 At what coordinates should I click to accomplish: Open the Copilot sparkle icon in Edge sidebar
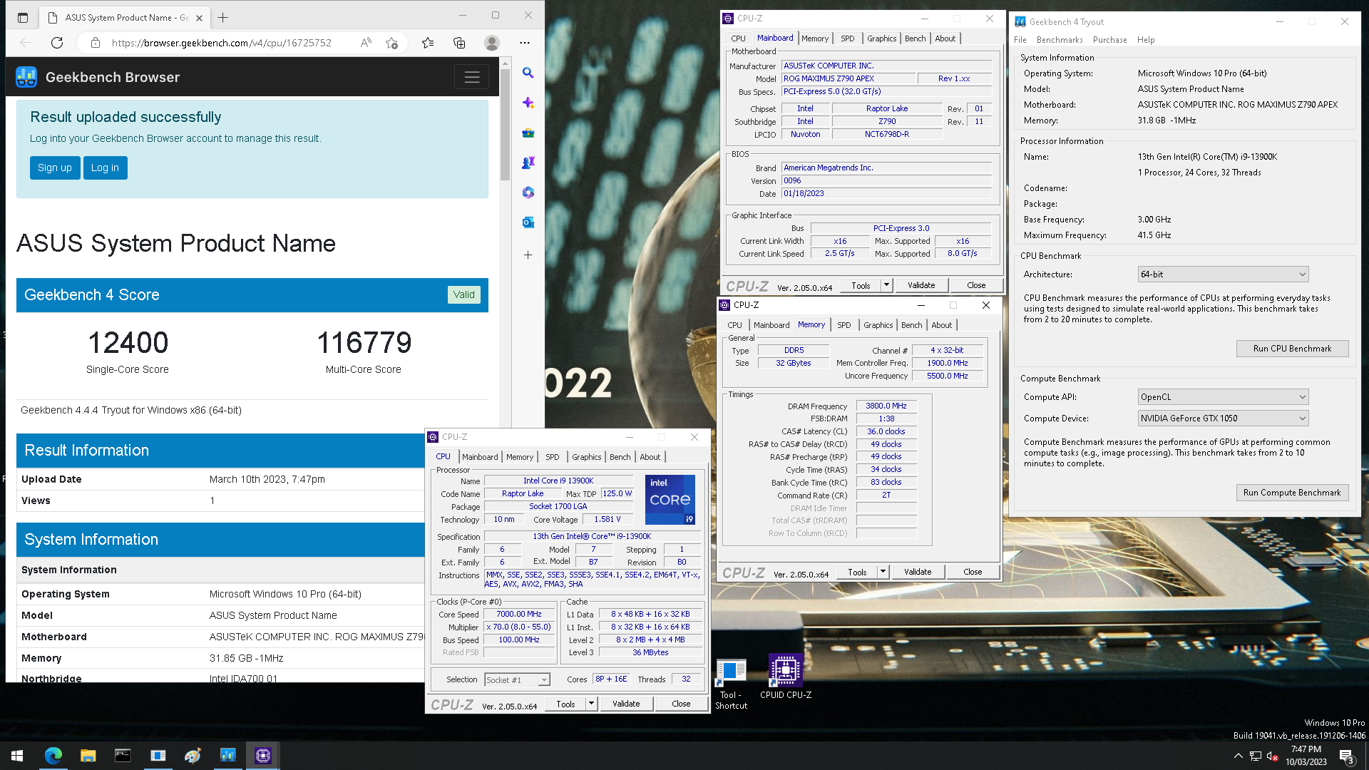(528, 103)
